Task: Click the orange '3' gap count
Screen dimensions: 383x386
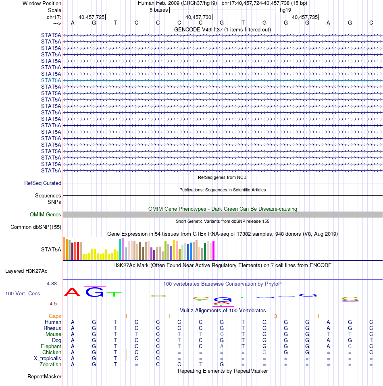Action: (x=275, y=316)
